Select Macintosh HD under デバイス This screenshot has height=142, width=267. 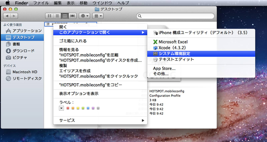point(25,72)
